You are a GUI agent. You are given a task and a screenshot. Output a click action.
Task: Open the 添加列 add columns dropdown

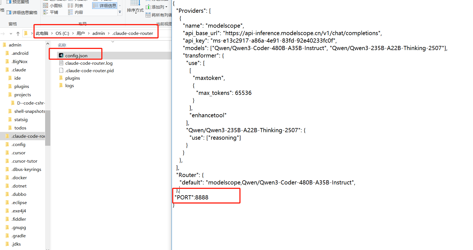(156, 7)
